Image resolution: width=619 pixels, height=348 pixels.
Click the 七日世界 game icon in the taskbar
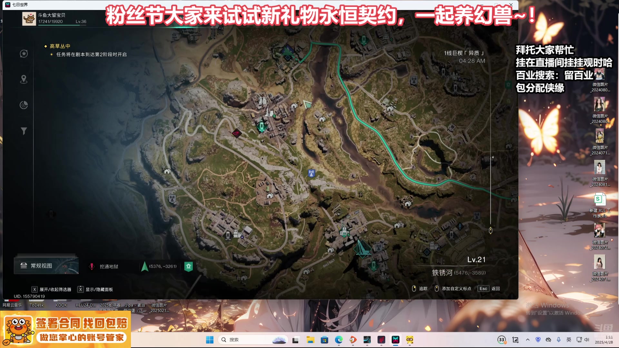coord(396,340)
